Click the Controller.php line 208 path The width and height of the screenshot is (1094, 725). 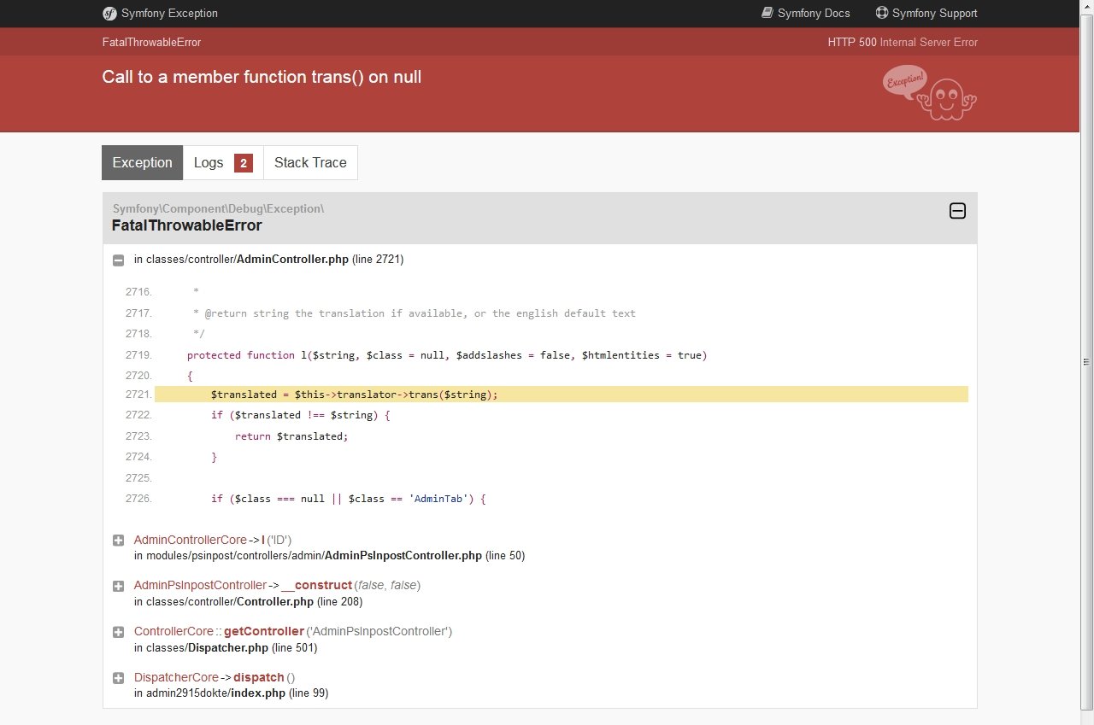click(x=248, y=601)
